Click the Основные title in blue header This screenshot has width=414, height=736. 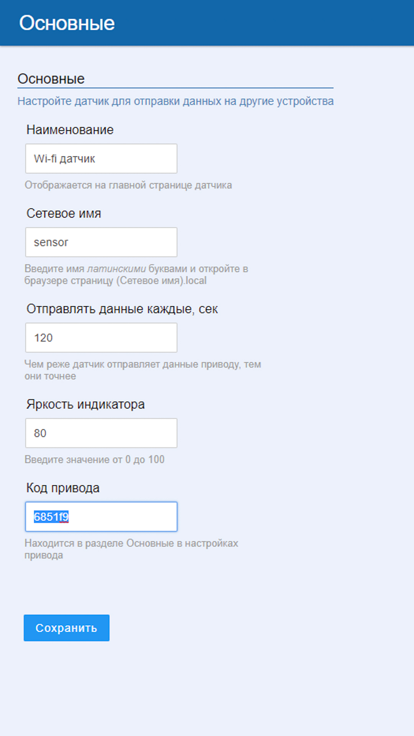[67, 23]
